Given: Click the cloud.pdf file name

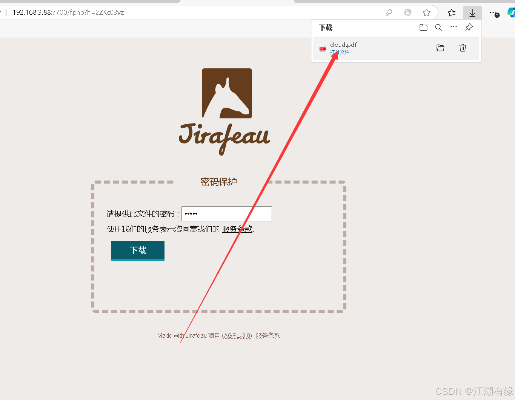Looking at the screenshot, I should tap(343, 45).
